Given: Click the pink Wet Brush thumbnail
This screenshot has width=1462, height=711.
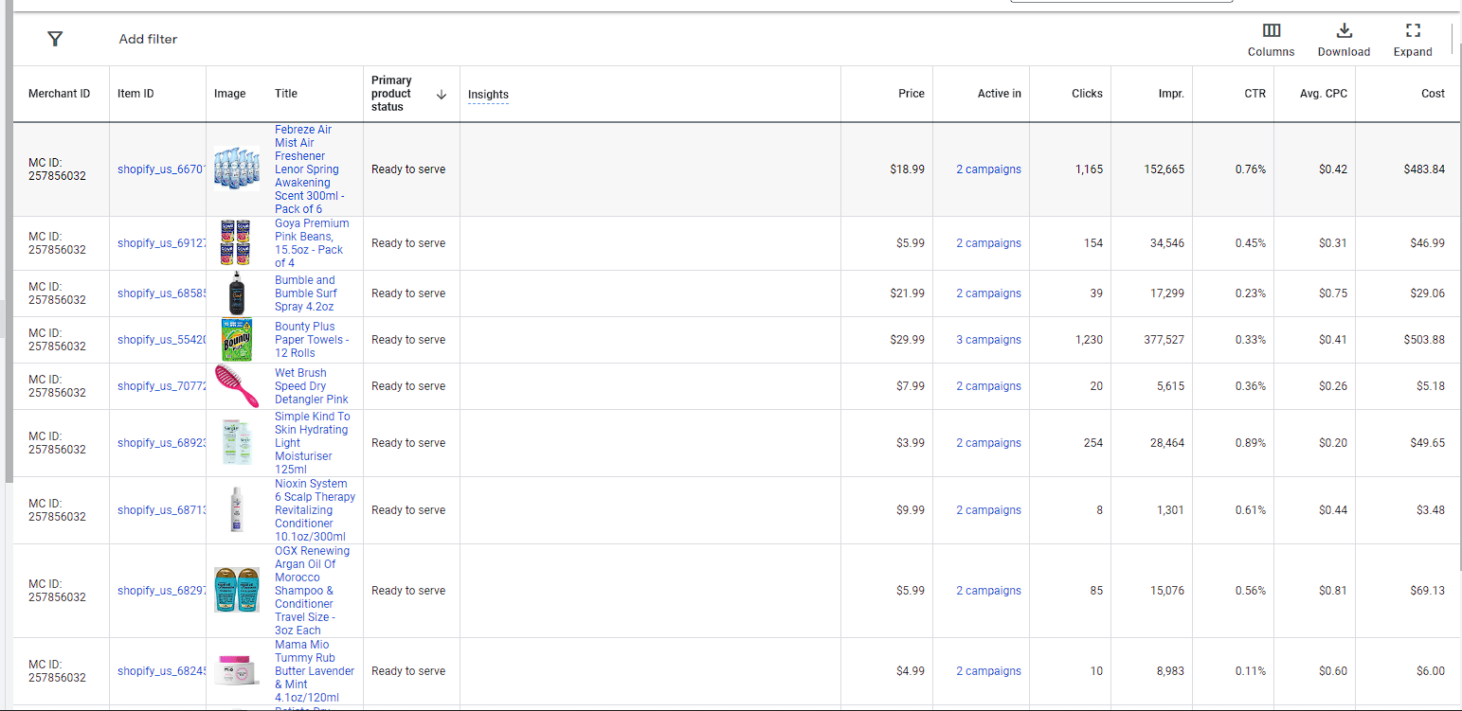Looking at the screenshot, I should coord(237,386).
